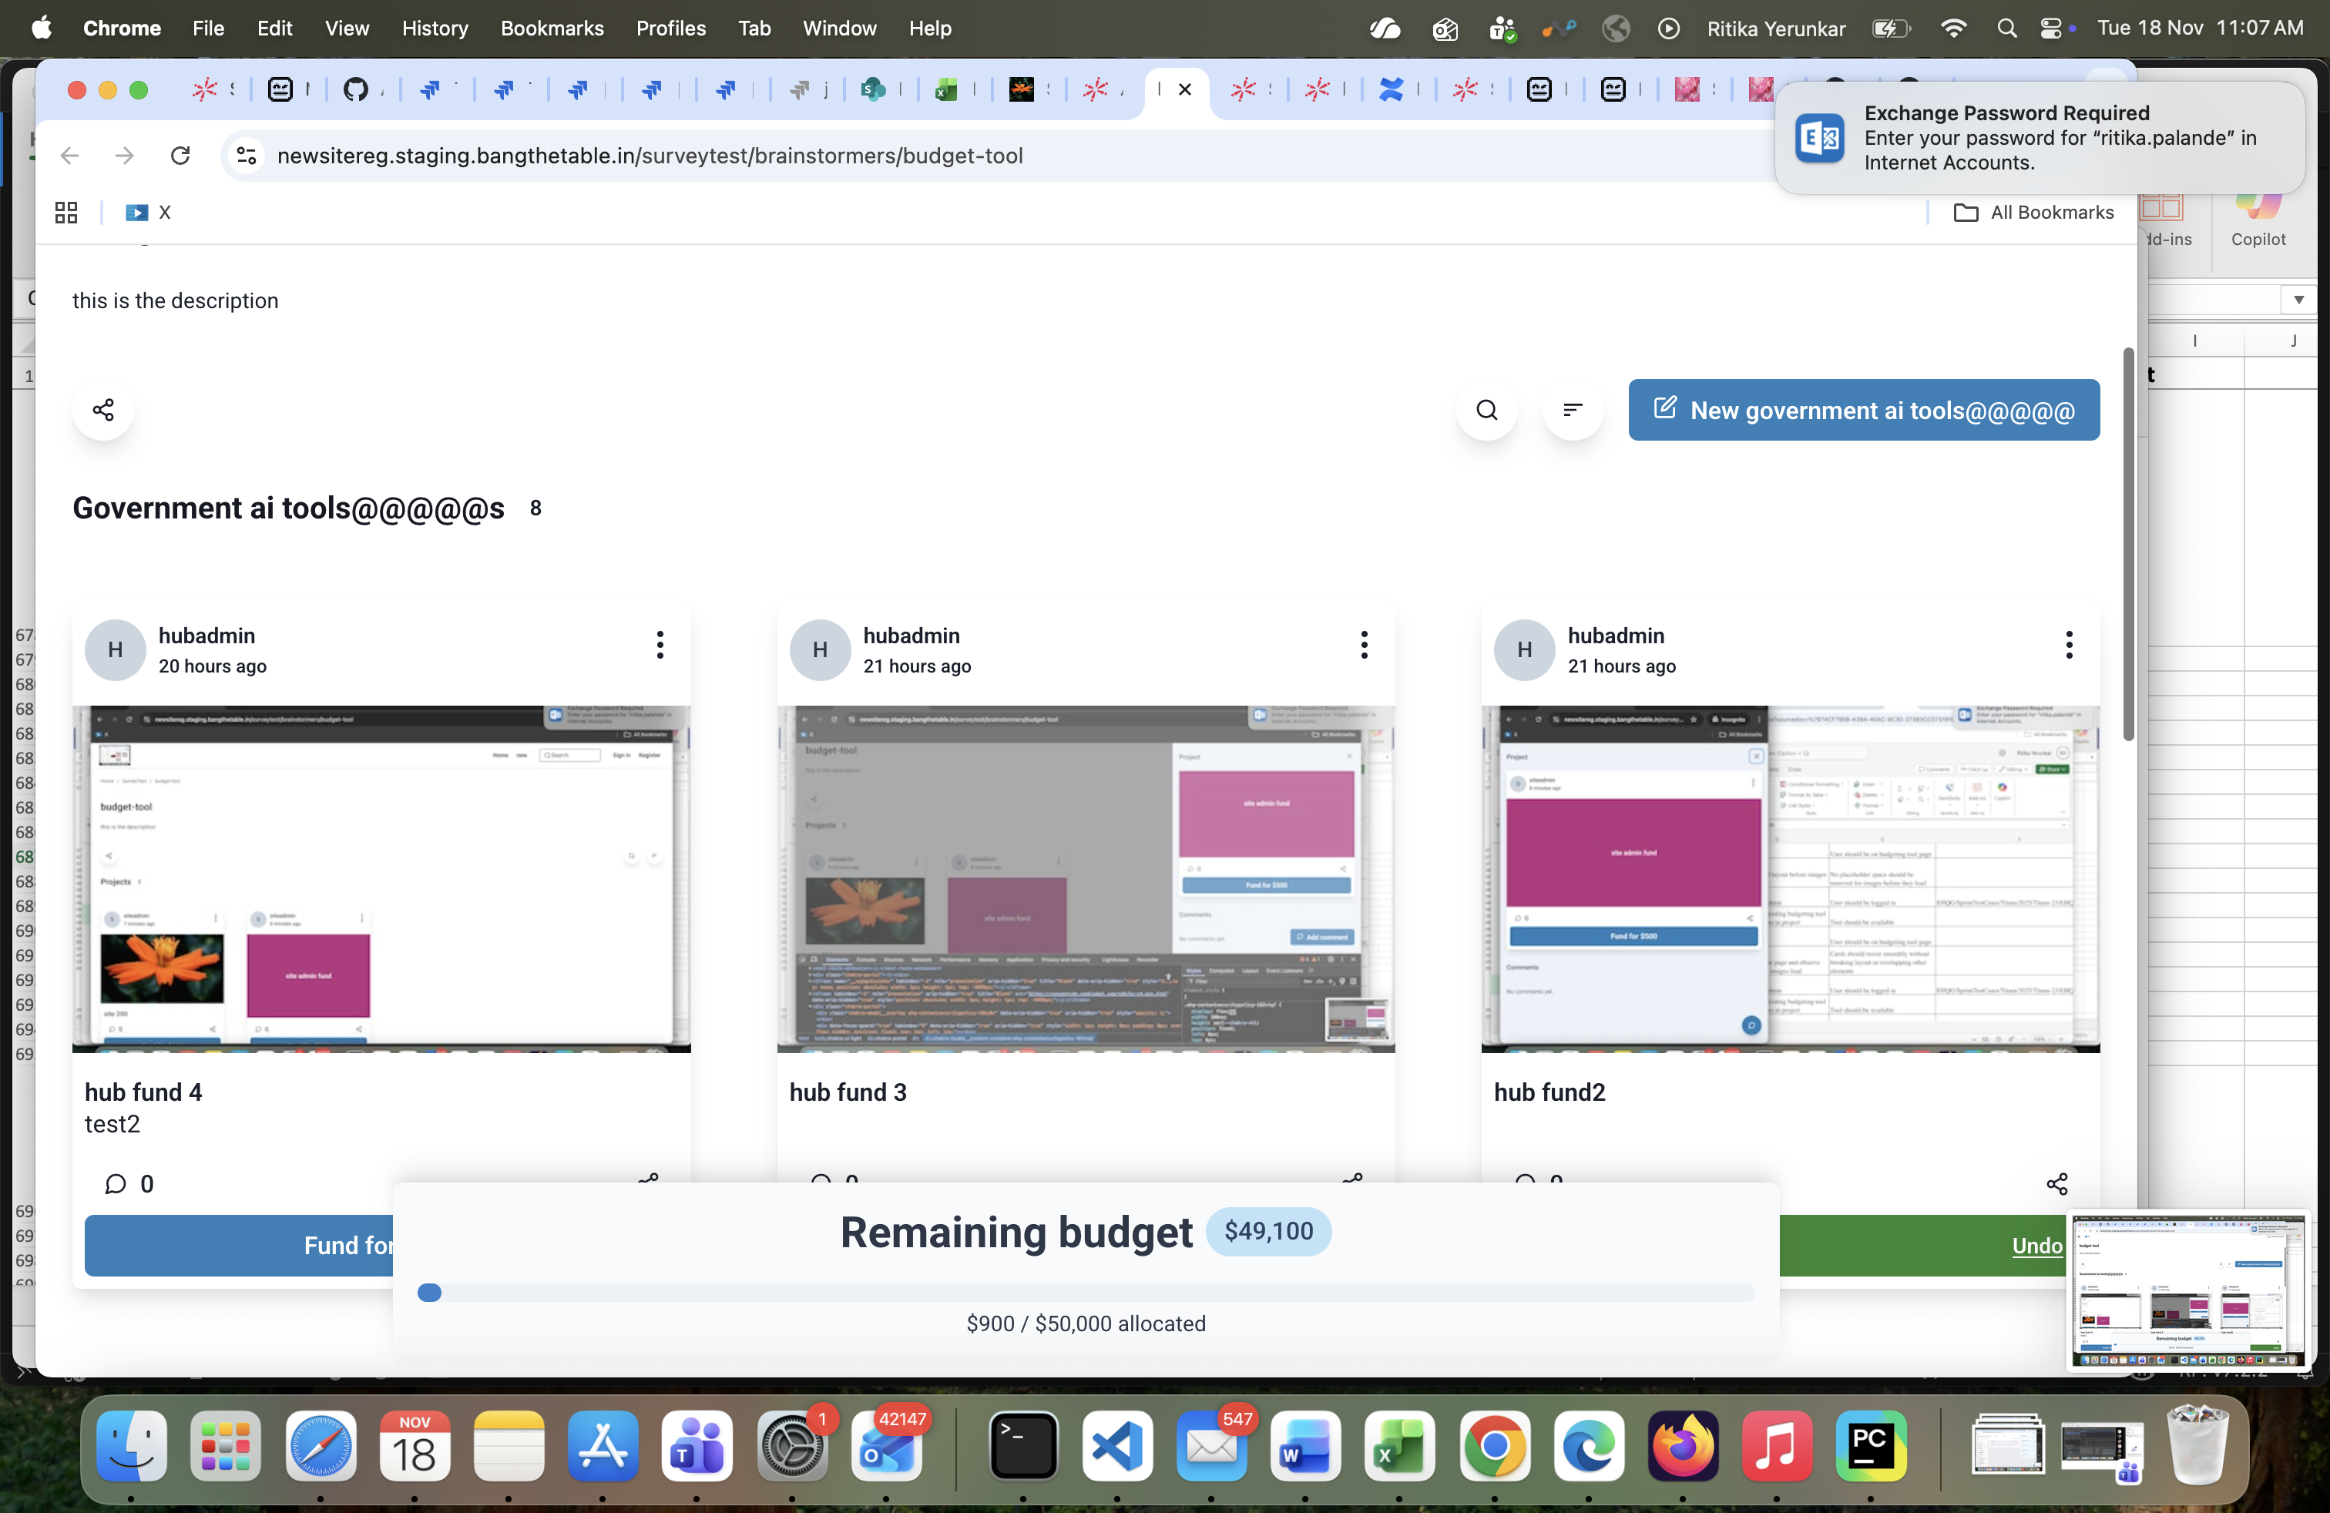Reload the page with refresh icon
Viewport: 2330px width, 1513px height.
tap(180, 156)
